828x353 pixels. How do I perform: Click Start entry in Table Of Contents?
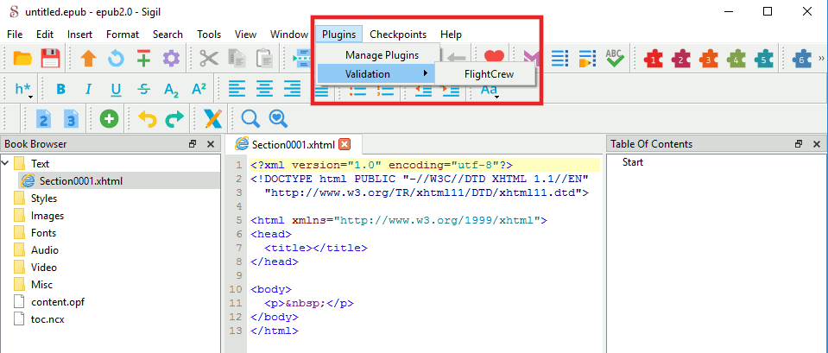pyautogui.click(x=633, y=162)
